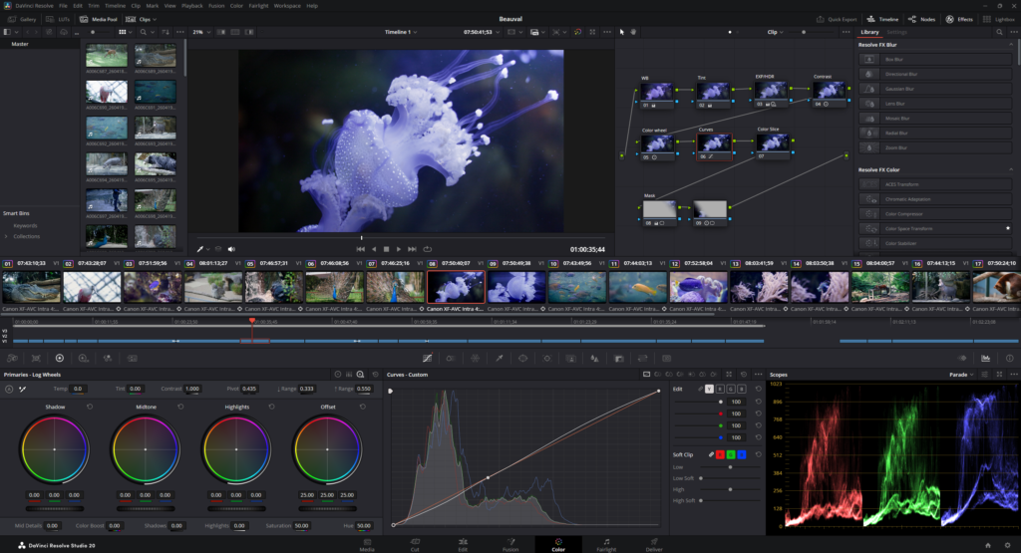Toggle the red Soft Clip channel

click(720, 454)
